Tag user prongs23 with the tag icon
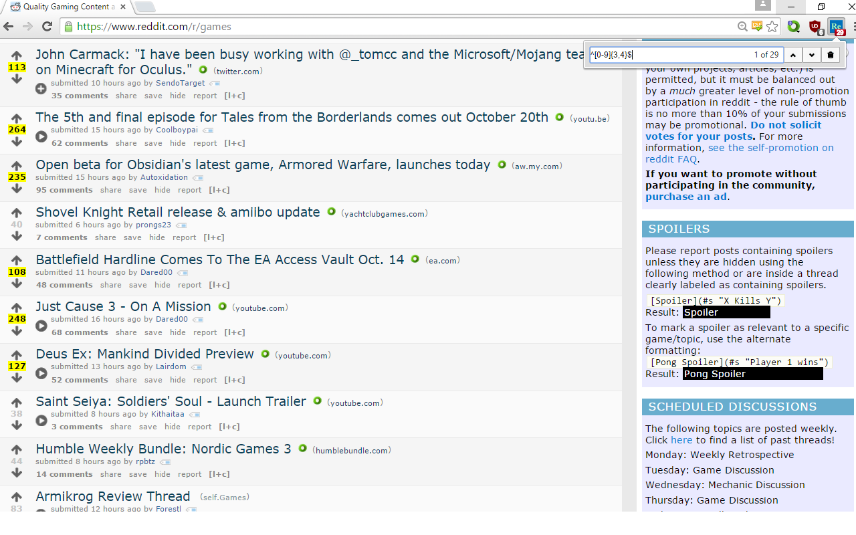Screen dimensions: 856x535 (181, 225)
